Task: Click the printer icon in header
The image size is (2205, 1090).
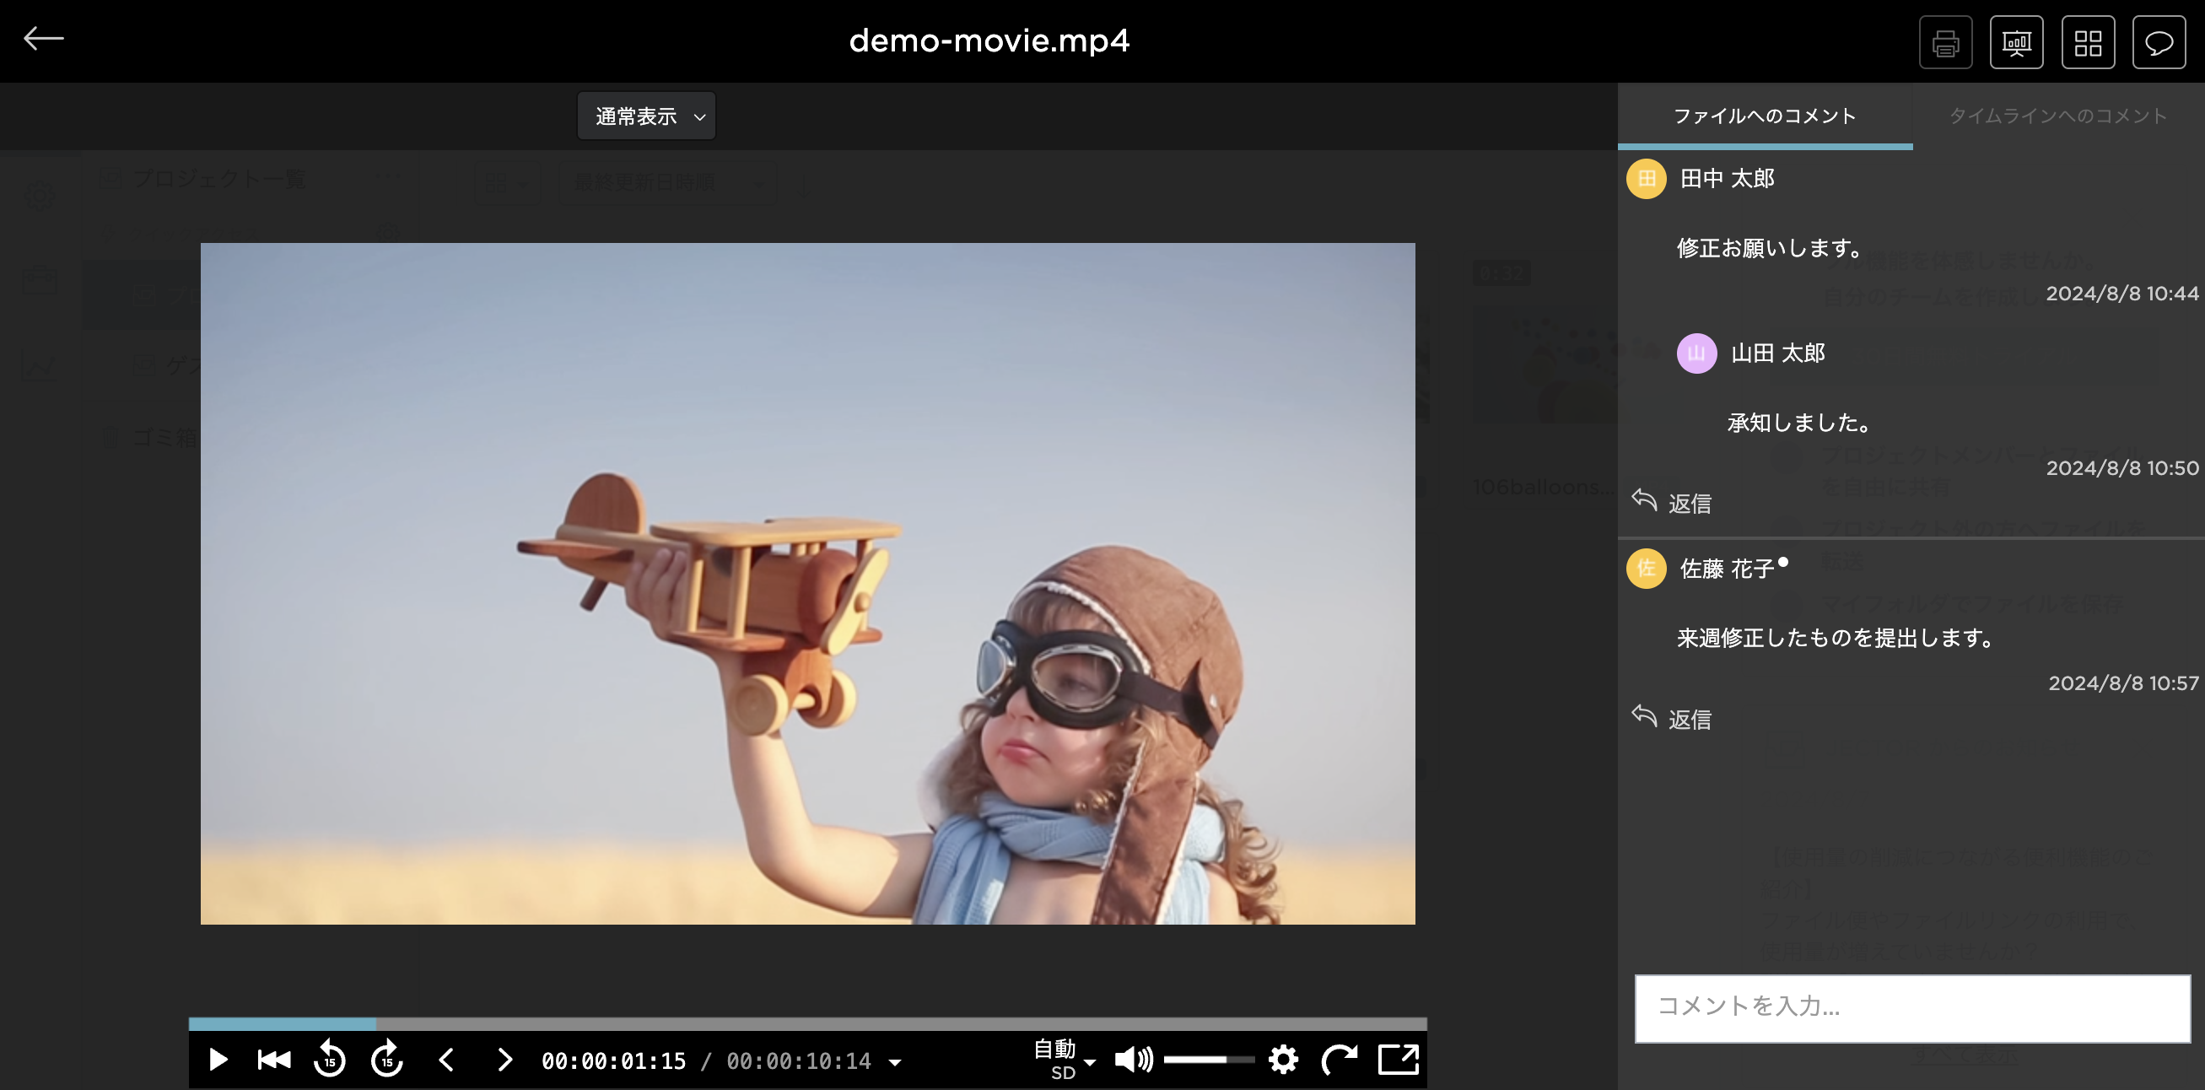Action: [x=1945, y=43]
